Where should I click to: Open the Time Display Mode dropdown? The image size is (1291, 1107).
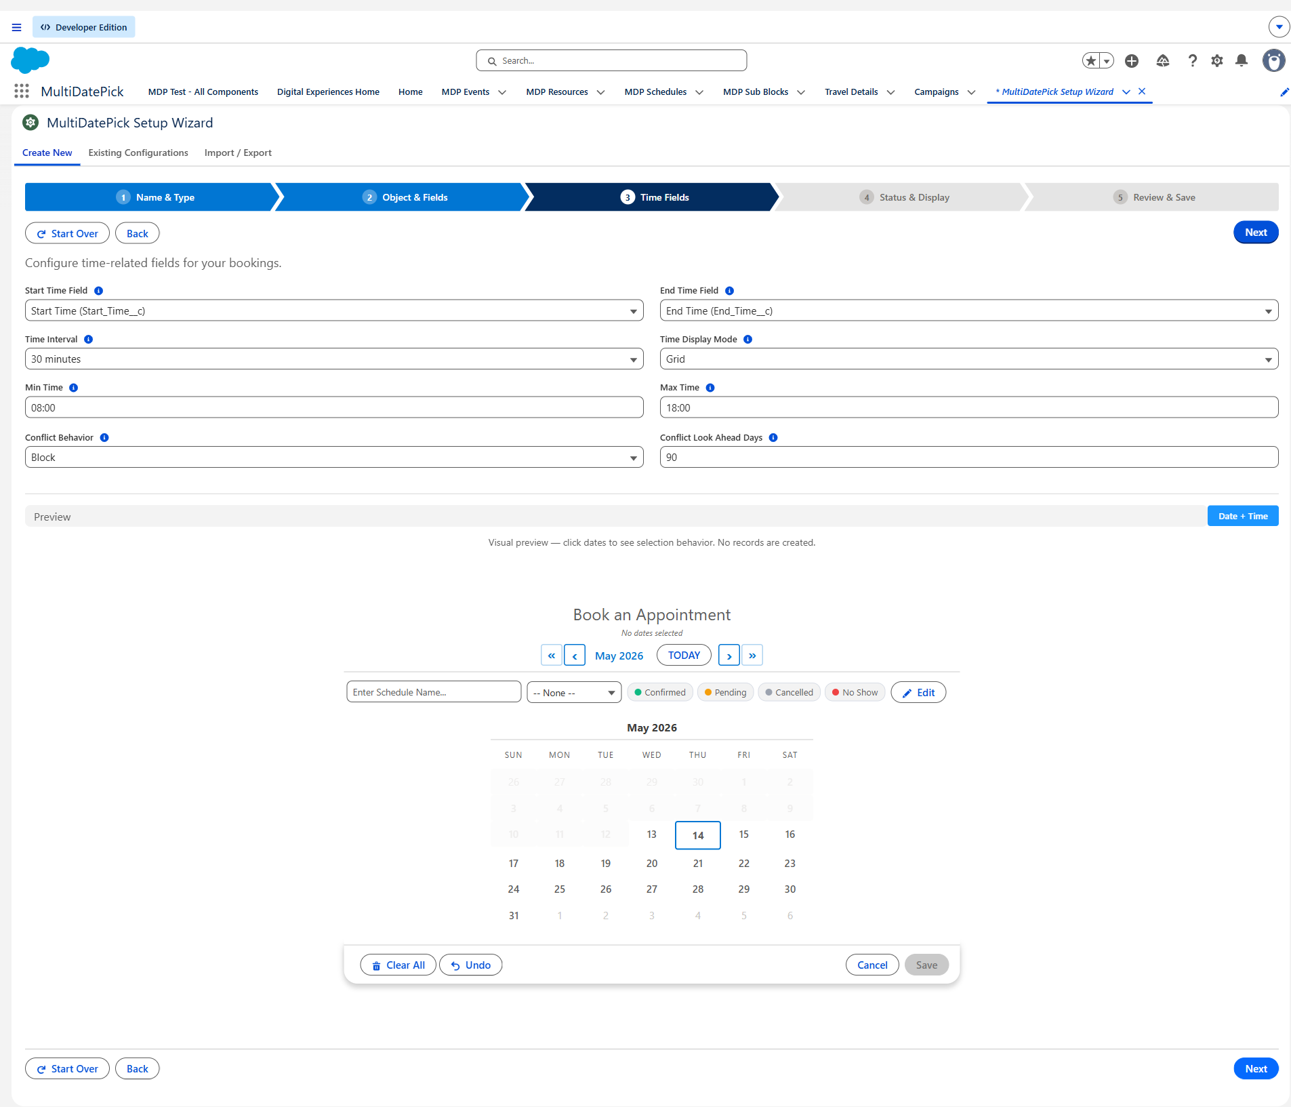click(x=969, y=359)
